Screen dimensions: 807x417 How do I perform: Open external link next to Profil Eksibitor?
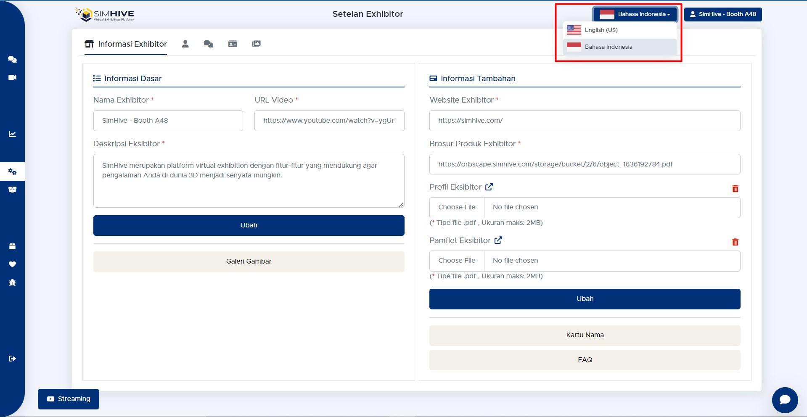click(489, 187)
